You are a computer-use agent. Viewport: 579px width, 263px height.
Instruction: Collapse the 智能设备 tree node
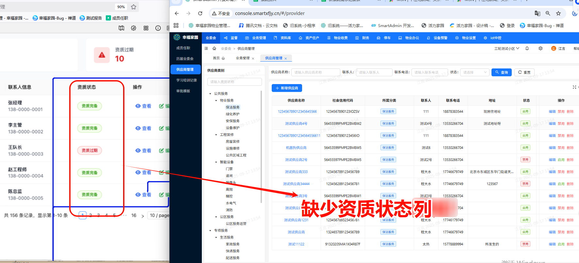click(x=216, y=162)
